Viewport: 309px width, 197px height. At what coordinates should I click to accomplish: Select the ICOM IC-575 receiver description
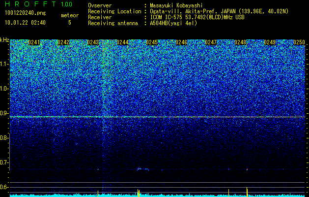[x=197, y=17]
